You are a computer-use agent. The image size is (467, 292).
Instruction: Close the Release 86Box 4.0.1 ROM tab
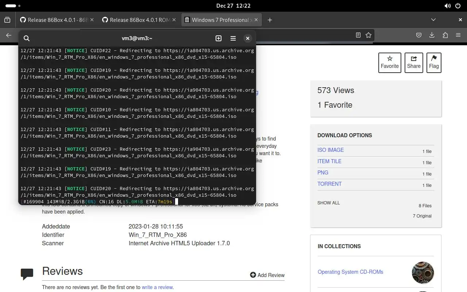point(174,20)
